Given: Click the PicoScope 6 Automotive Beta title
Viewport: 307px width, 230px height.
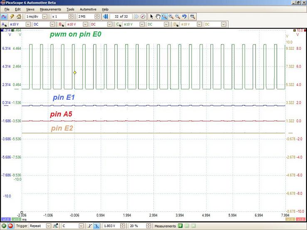Looking at the screenshot, I should [x=31, y=3].
